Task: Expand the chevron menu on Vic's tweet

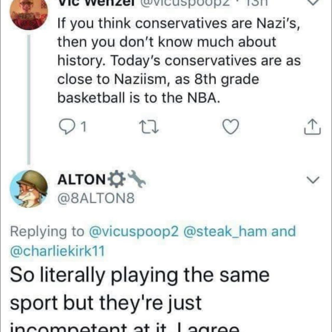Action: (315, 2)
